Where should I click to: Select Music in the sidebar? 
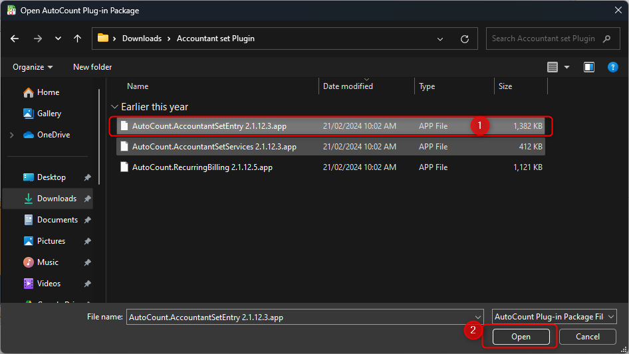47,262
